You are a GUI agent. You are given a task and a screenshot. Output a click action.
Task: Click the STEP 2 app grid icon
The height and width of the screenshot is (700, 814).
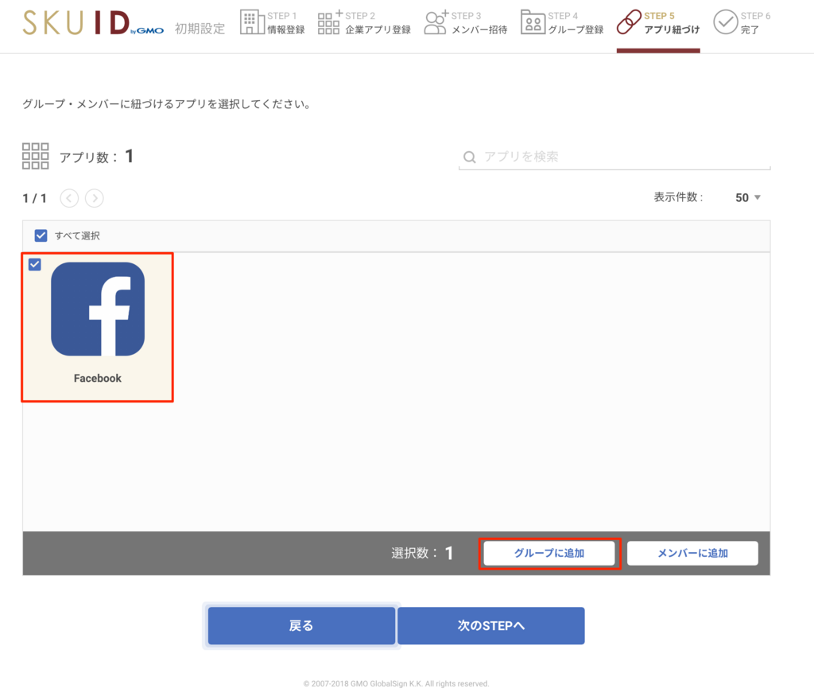(x=330, y=22)
